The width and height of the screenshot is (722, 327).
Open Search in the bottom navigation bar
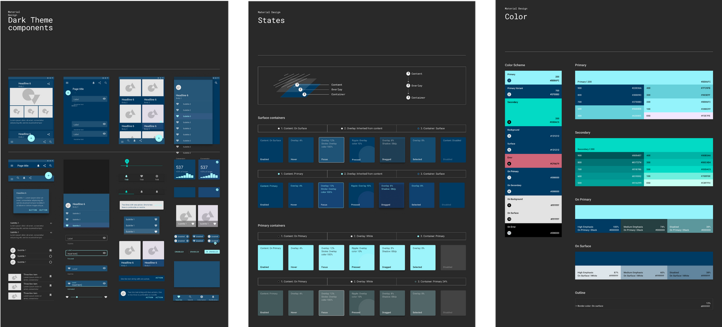coord(190,297)
